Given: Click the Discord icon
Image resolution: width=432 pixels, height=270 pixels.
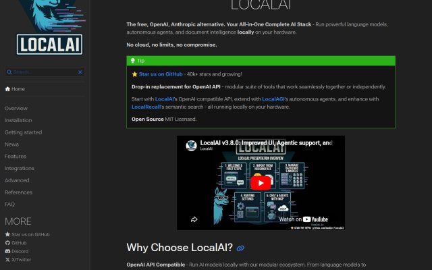Looking at the screenshot, I should [7, 251].
